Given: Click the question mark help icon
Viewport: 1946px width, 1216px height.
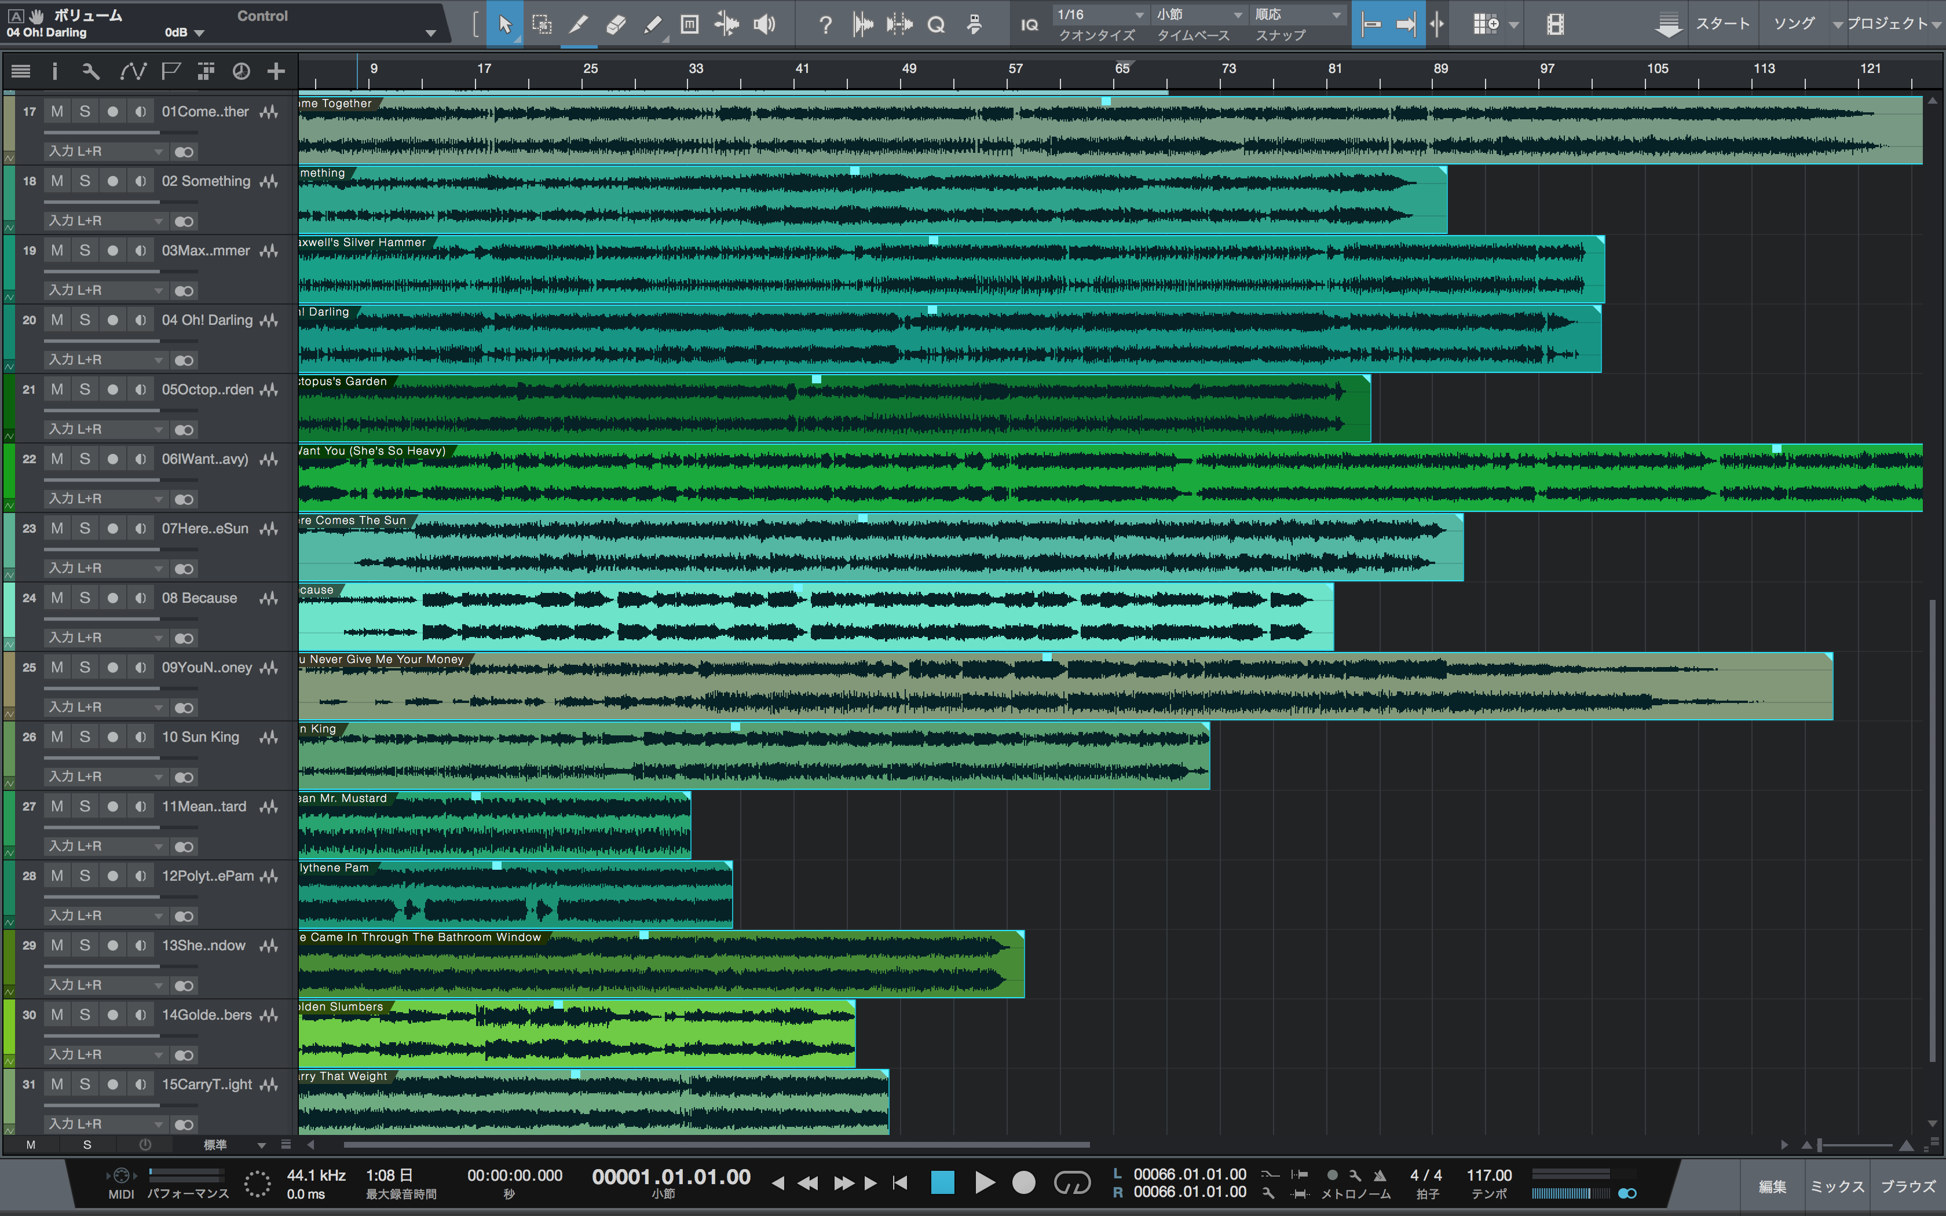Looking at the screenshot, I should tap(825, 25).
